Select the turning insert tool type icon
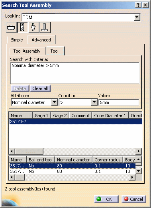Viewport: 151px width, 208px height. point(11,27)
